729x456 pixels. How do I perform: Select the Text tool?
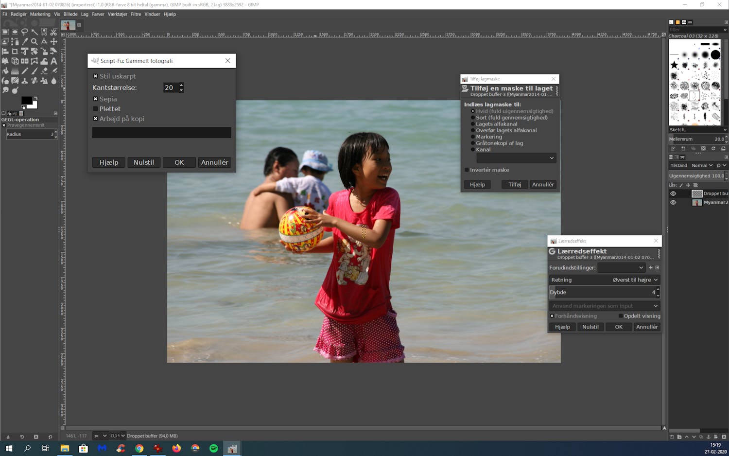tap(53, 61)
